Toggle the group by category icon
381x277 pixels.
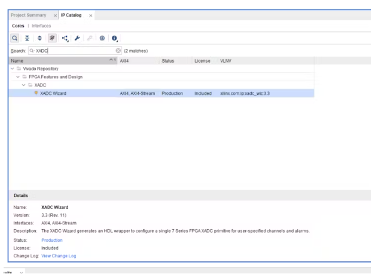(x=53, y=38)
